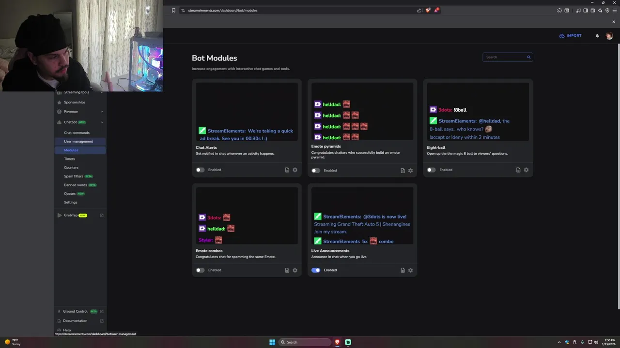
Task: Enable the Emote combos module toggle
Action: 200,270
